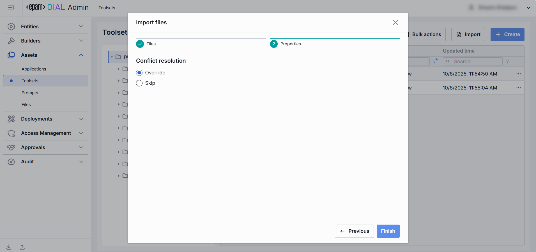The width and height of the screenshot is (536, 252).
Task: Click the upload icon at sidebar bottom
Action: tap(22, 247)
